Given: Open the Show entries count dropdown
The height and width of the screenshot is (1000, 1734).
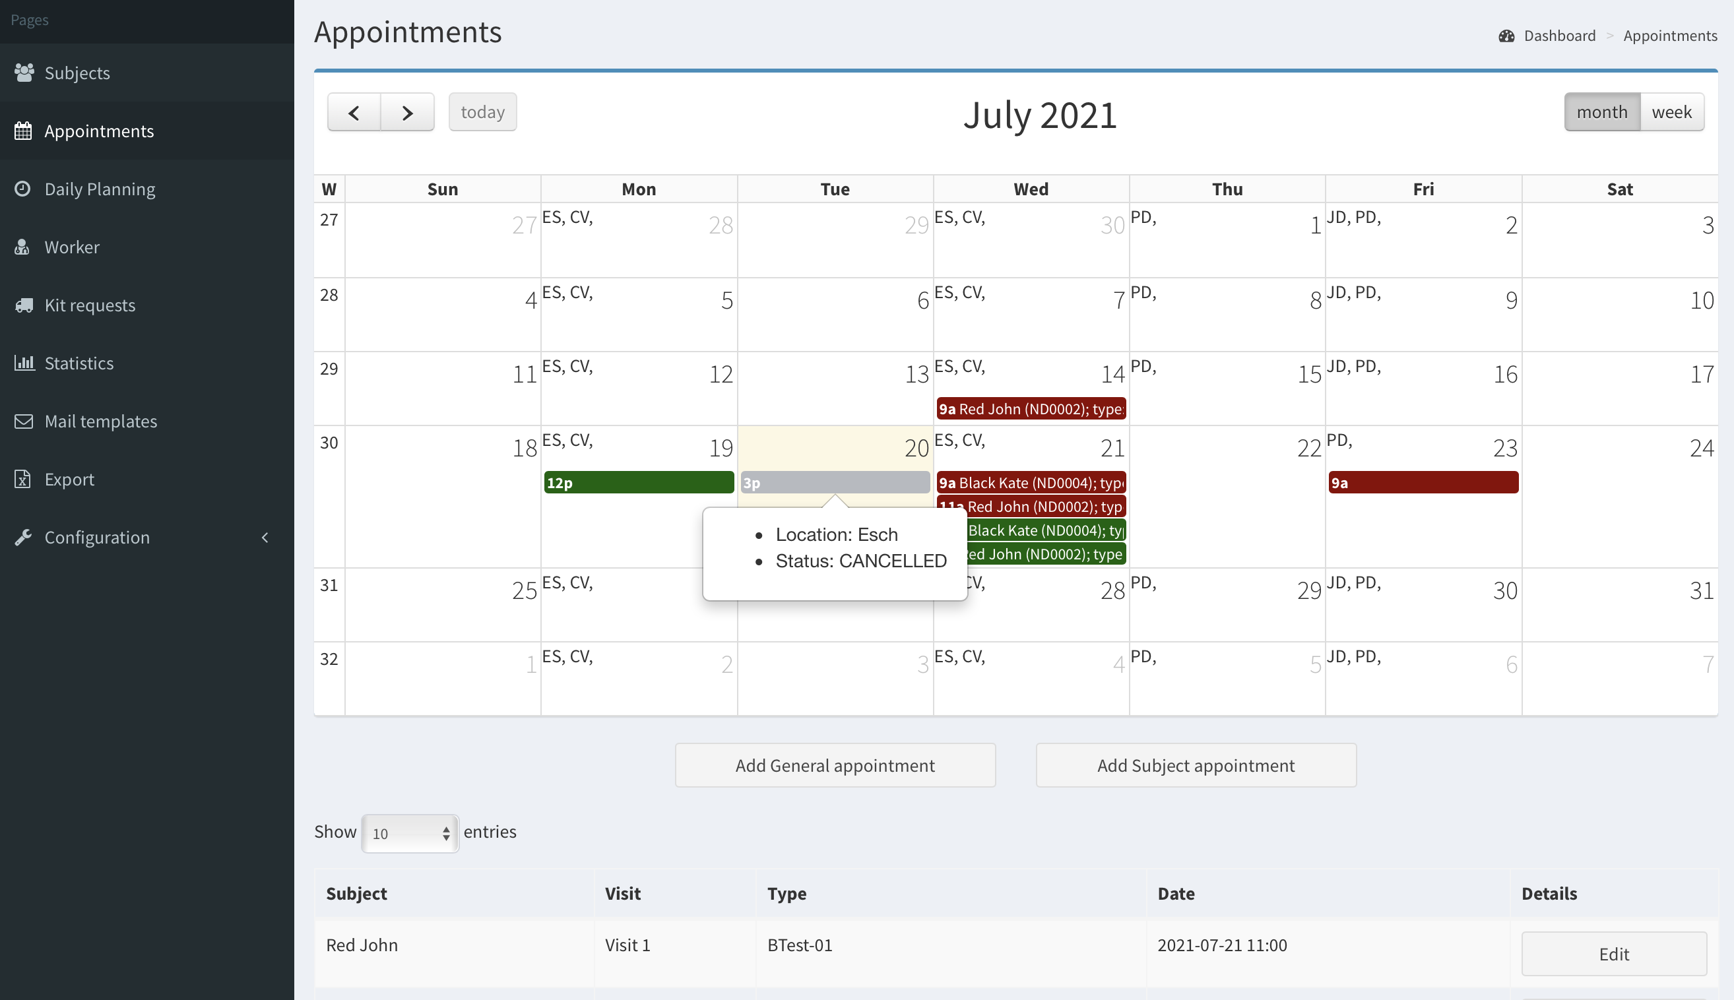Looking at the screenshot, I should pos(410,833).
